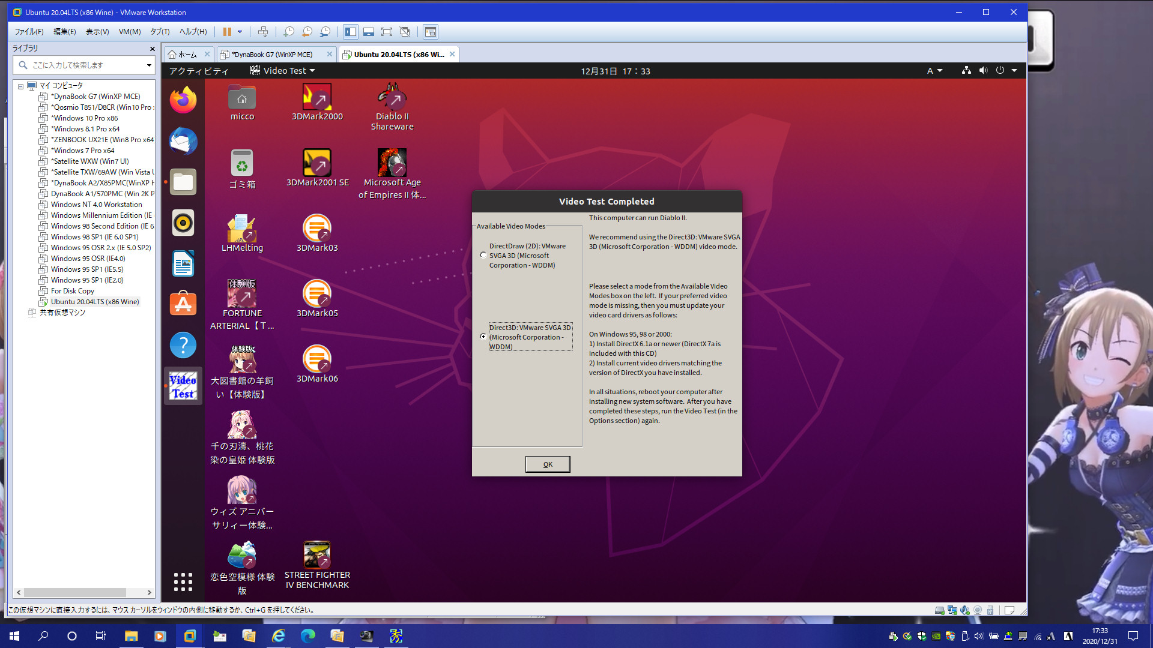Select the STREET FIGHTER IV BENCHMARK icon

click(x=317, y=565)
